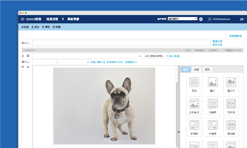247x148 pixels.
Task: Click the 排除名單 link
Action: pyautogui.click(x=217, y=45)
